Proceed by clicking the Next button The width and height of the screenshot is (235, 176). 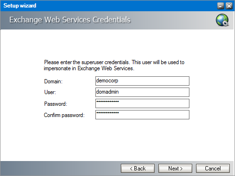175,169
